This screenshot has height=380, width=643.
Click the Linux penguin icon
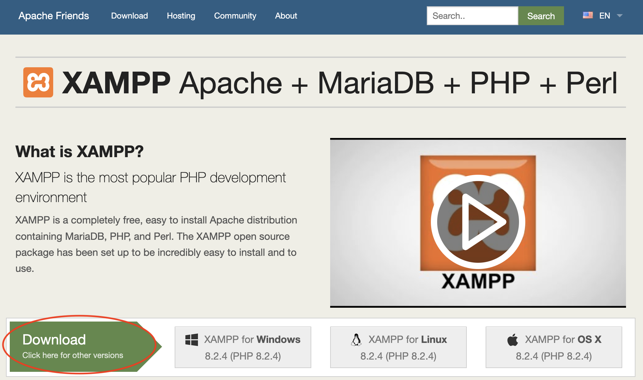(356, 339)
